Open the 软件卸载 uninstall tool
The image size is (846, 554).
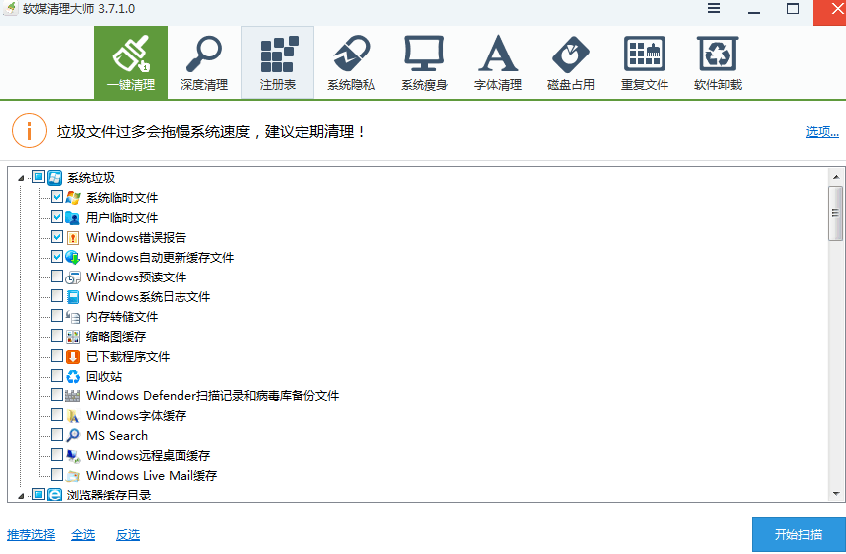tap(718, 62)
